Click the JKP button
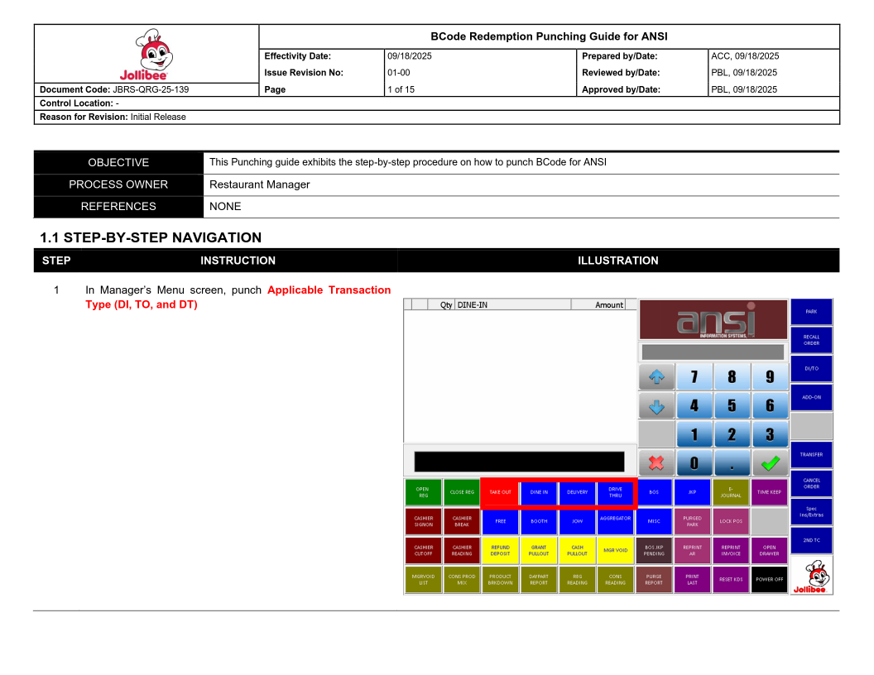 point(692,492)
